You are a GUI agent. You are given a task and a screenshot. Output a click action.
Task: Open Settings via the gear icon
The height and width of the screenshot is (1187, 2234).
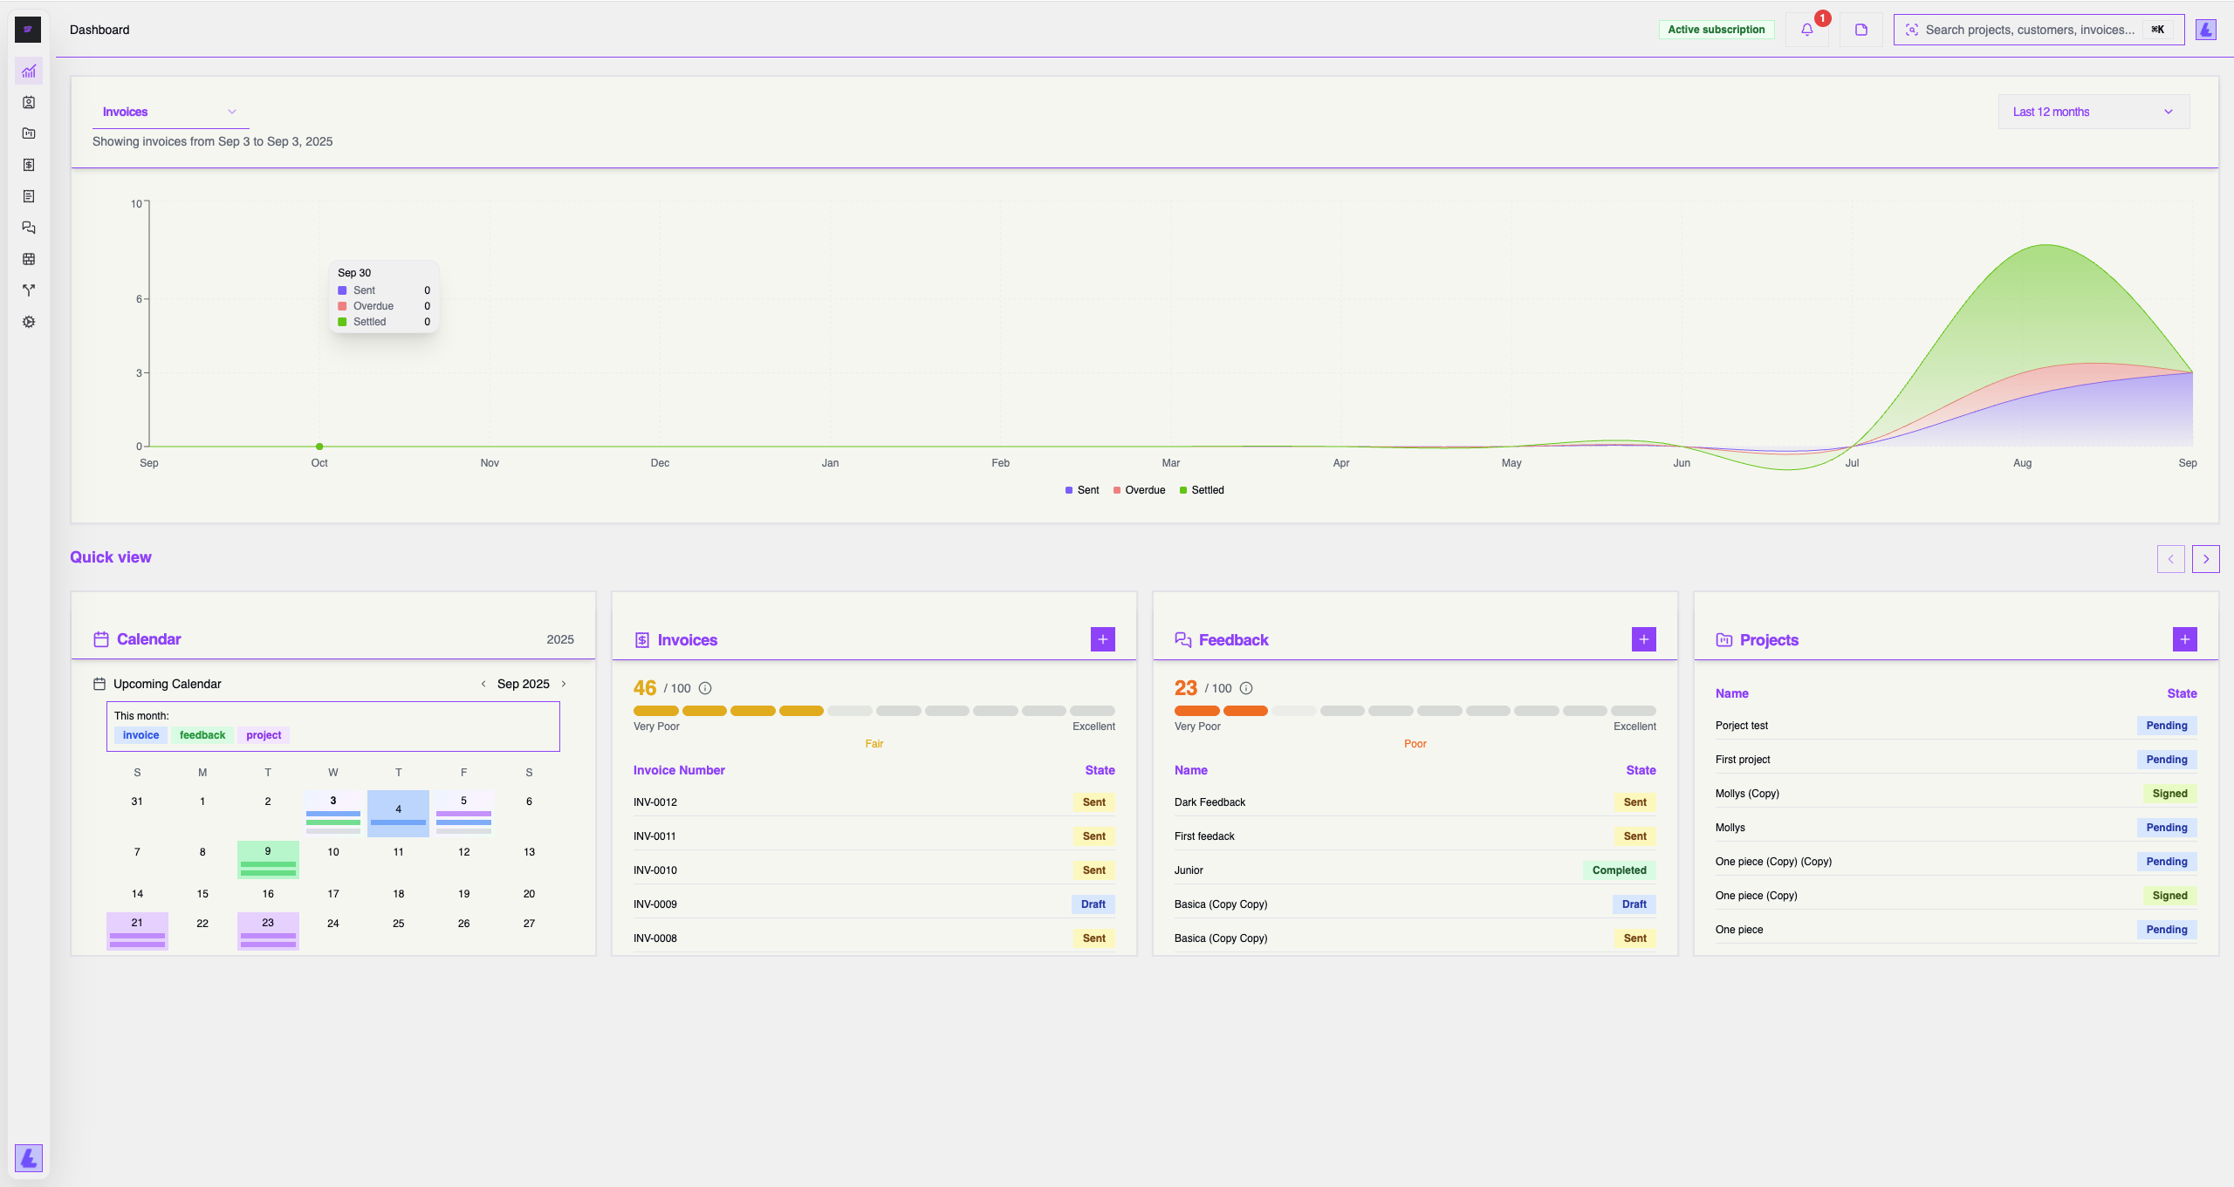(29, 322)
